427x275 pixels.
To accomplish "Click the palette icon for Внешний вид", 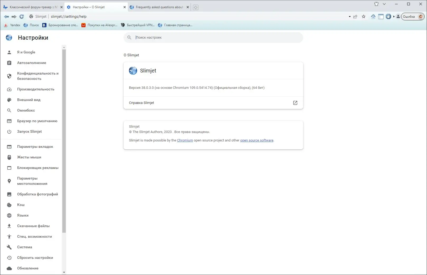I will (x=9, y=100).
